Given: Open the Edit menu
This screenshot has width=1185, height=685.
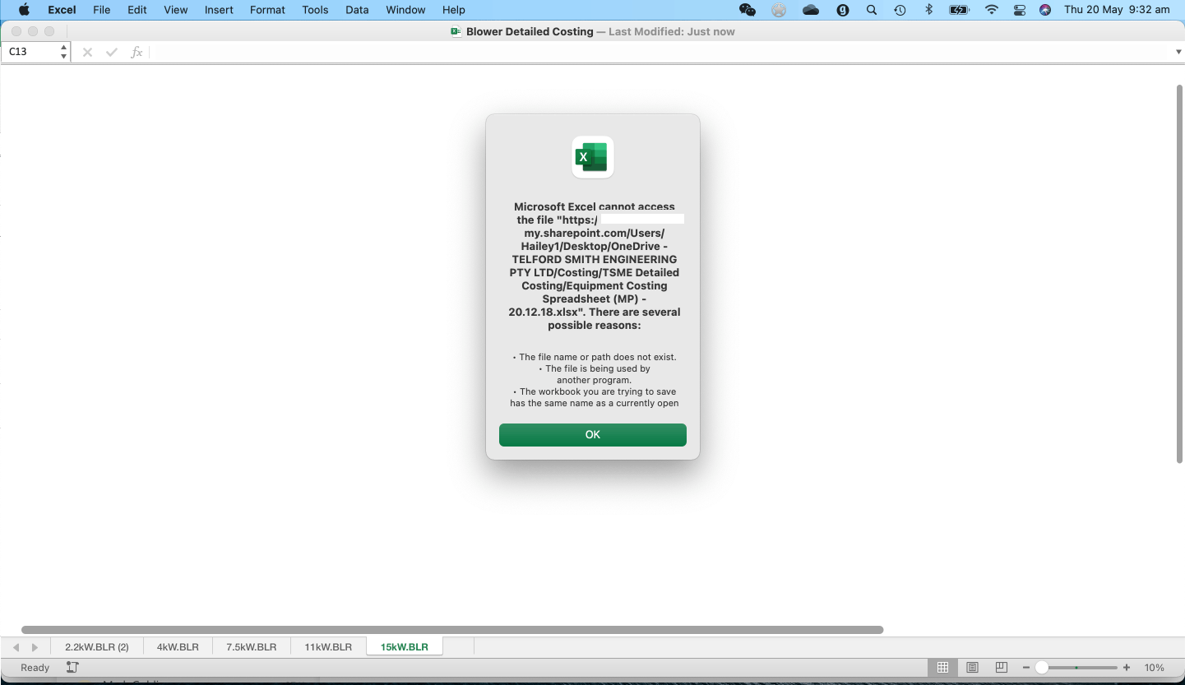Looking at the screenshot, I should pyautogui.click(x=137, y=10).
